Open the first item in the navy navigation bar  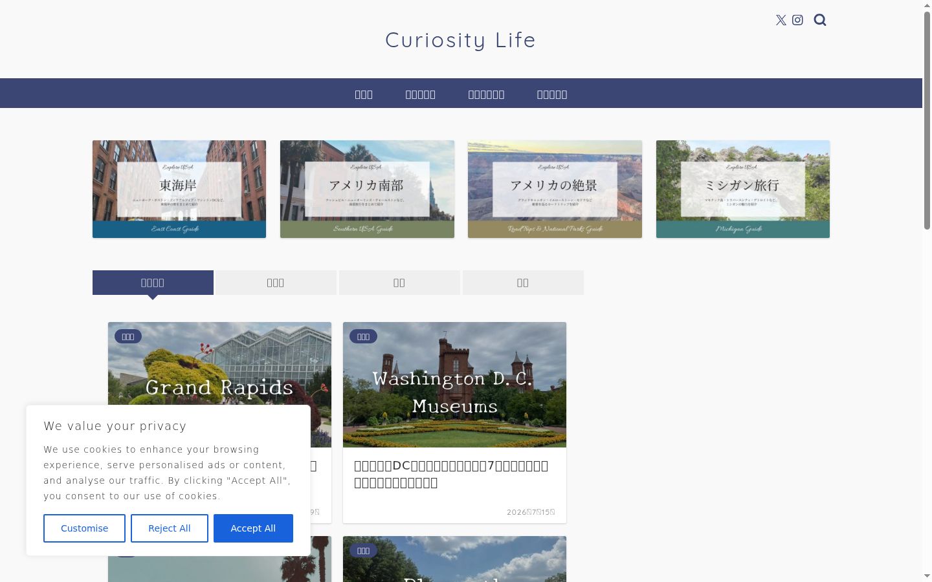(x=364, y=94)
